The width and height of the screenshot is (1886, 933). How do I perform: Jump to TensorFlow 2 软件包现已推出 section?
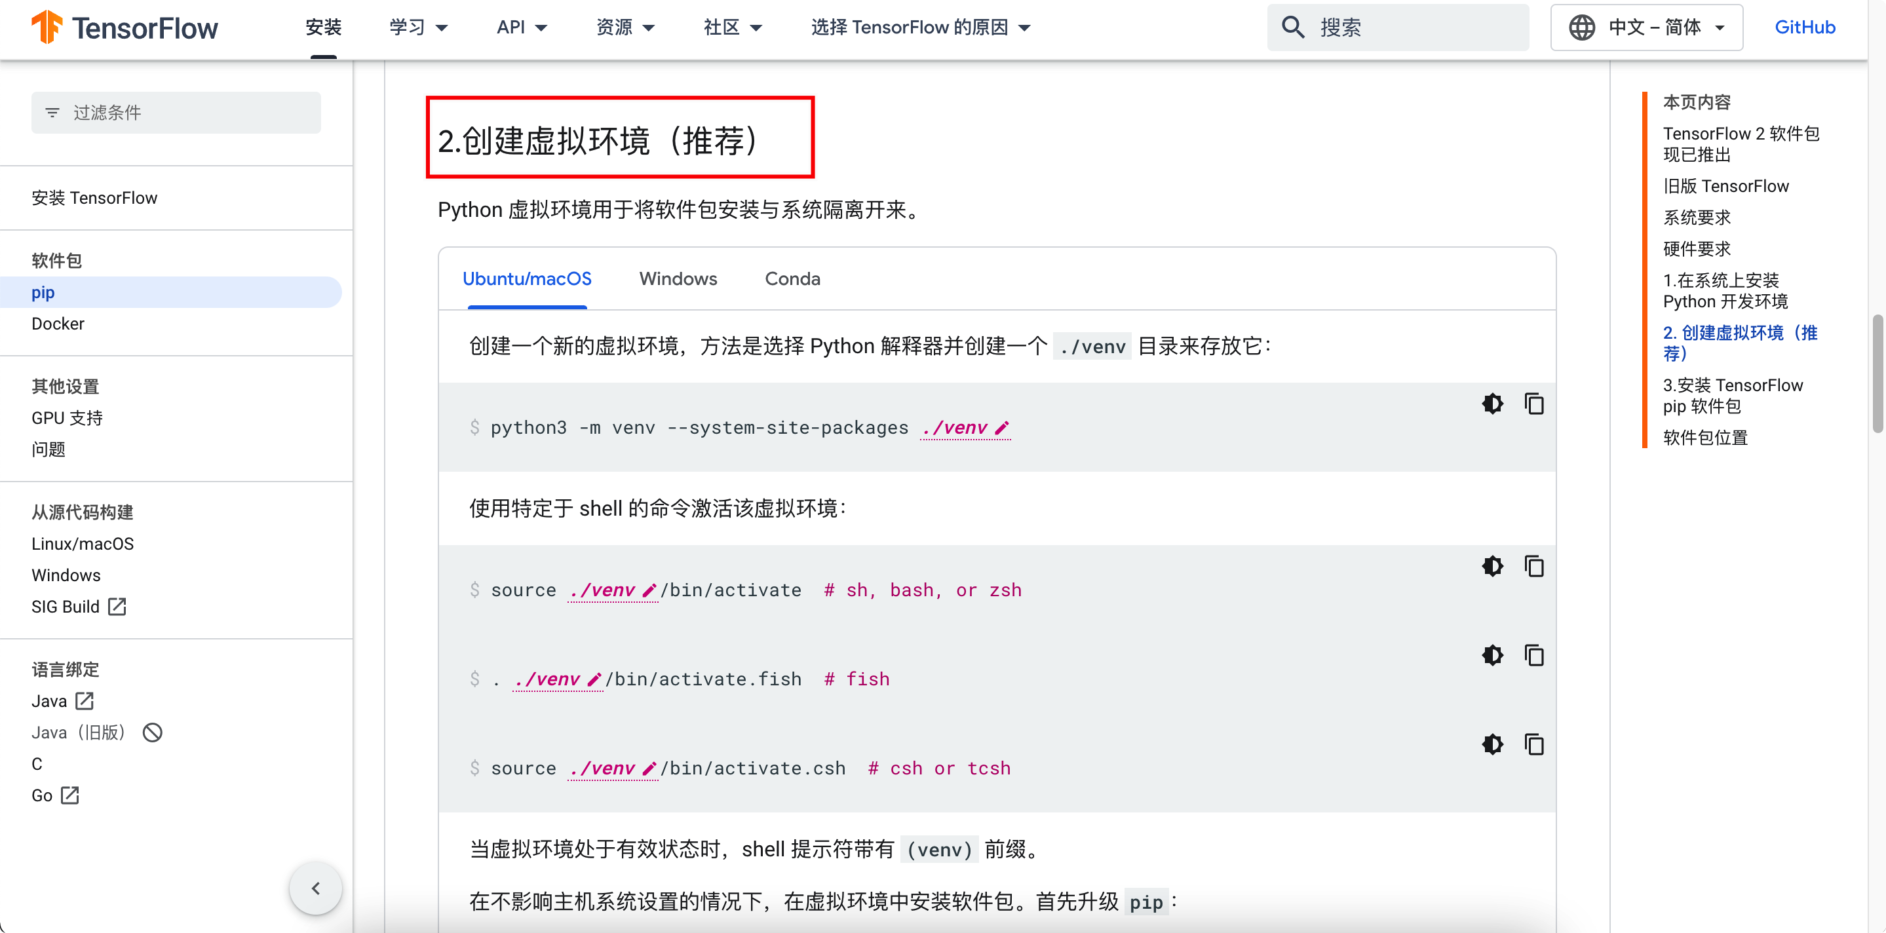point(1741,144)
